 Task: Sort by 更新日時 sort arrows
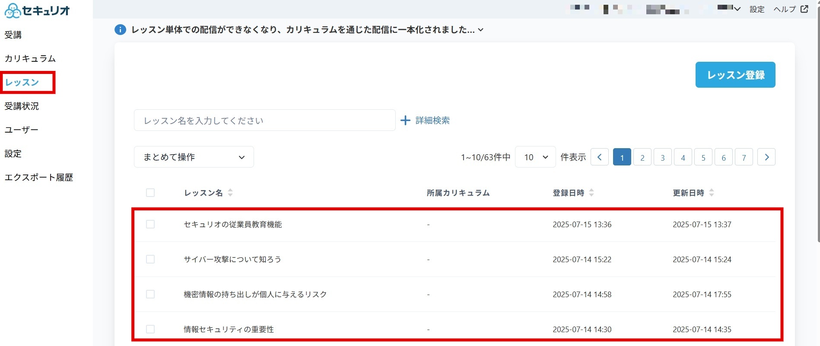[712, 193]
